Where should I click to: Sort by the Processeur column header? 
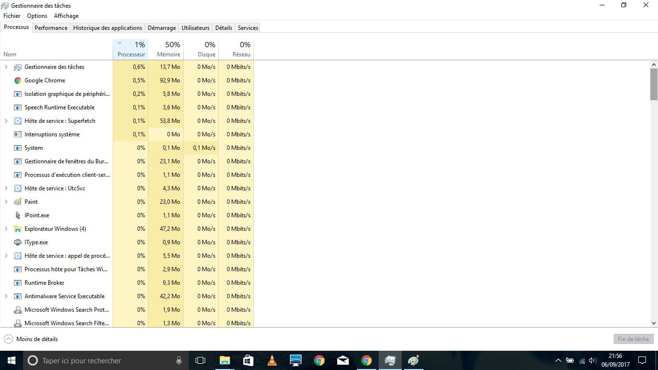click(x=131, y=50)
